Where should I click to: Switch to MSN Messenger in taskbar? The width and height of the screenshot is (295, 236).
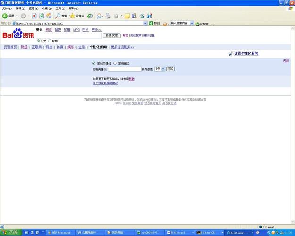pos(60,233)
